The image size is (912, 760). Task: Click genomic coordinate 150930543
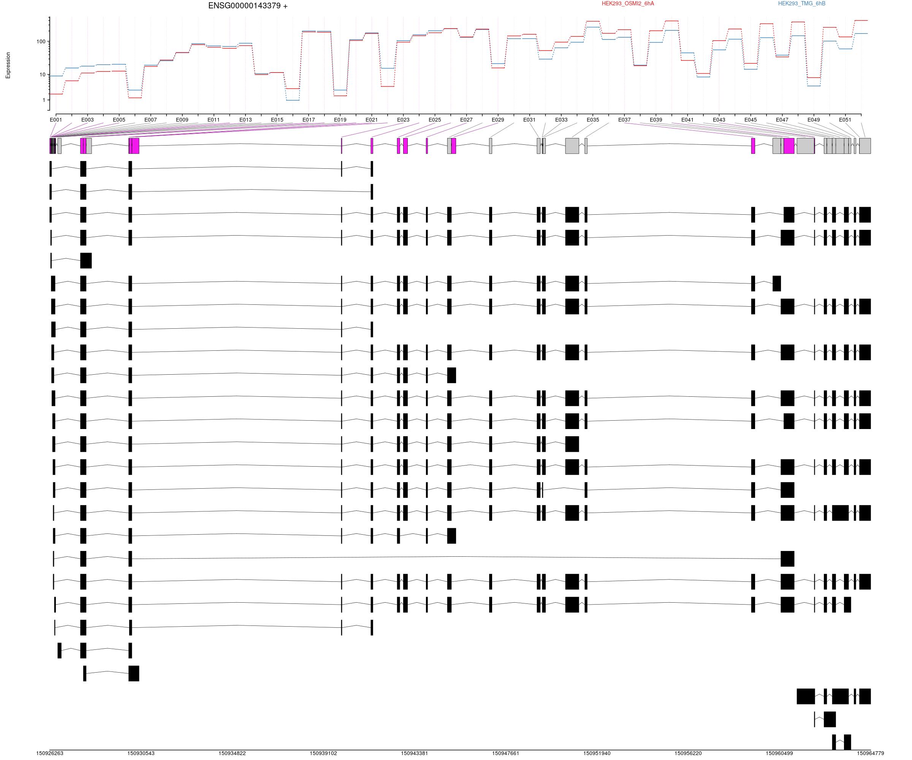pyautogui.click(x=141, y=754)
